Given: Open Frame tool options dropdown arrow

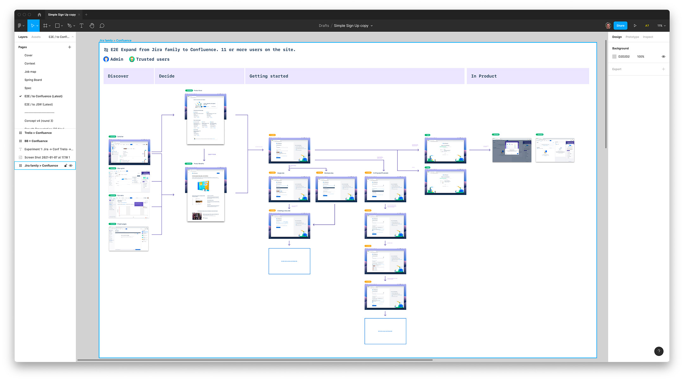Looking at the screenshot, I should [50, 26].
